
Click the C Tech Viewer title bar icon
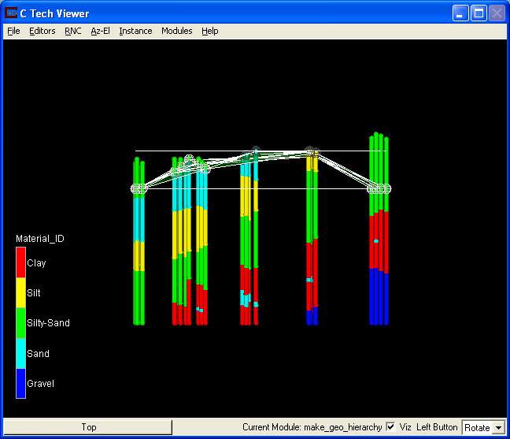(x=11, y=13)
